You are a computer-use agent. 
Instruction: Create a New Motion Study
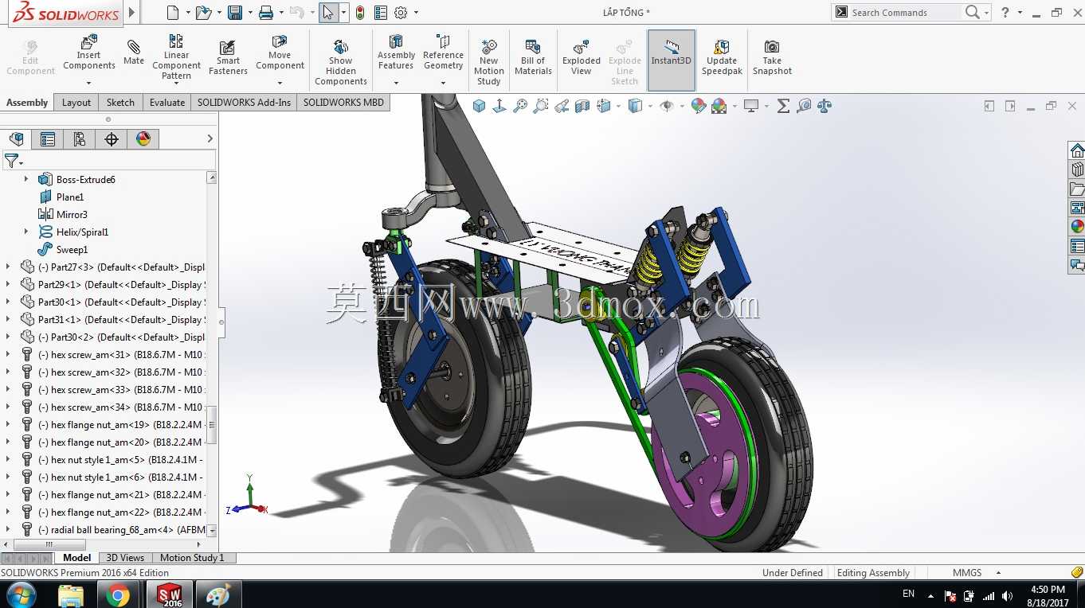[x=488, y=61]
